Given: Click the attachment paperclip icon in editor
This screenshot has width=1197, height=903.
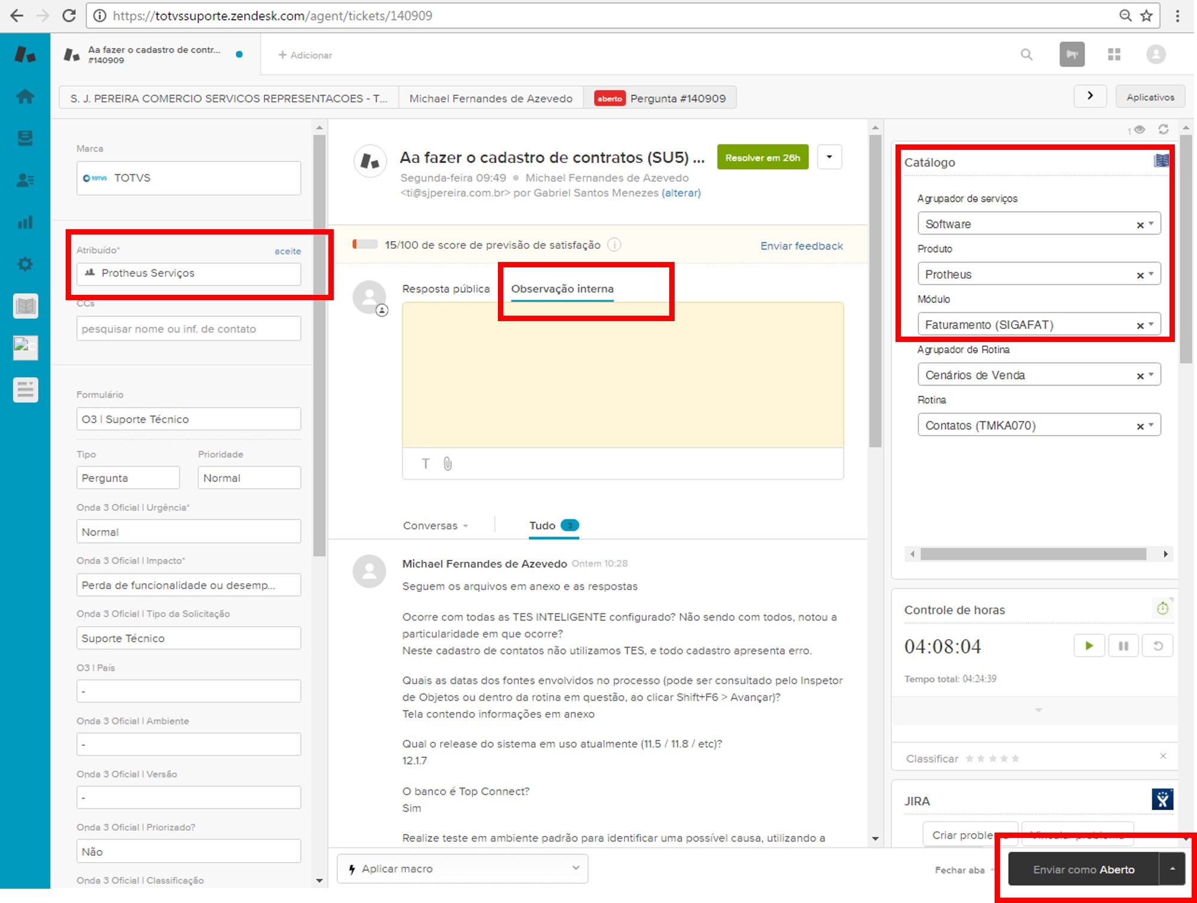Looking at the screenshot, I should (448, 464).
